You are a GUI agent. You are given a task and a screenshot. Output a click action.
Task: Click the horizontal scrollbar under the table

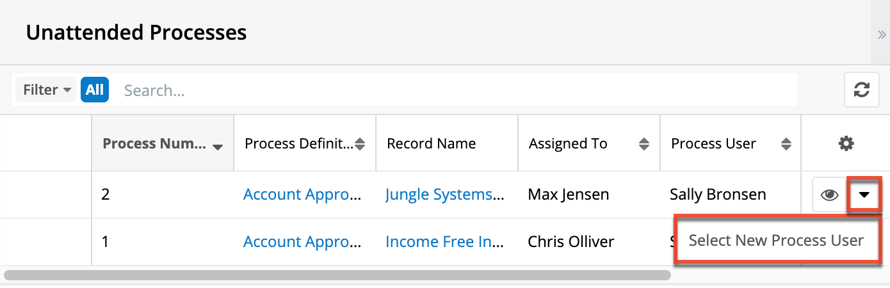337,275
